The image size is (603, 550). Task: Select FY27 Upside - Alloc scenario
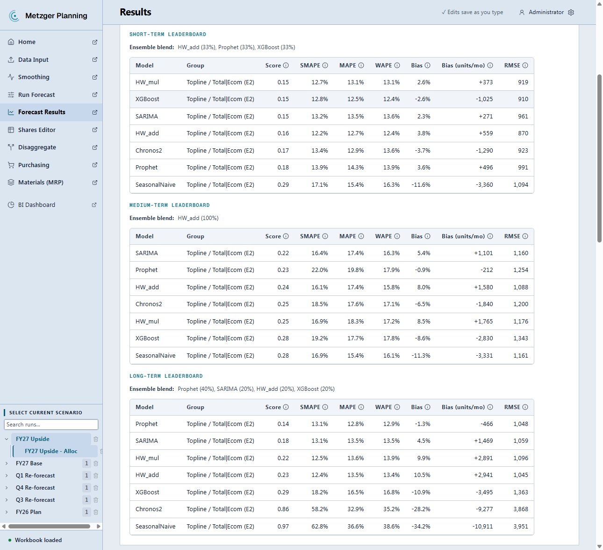click(55, 451)
